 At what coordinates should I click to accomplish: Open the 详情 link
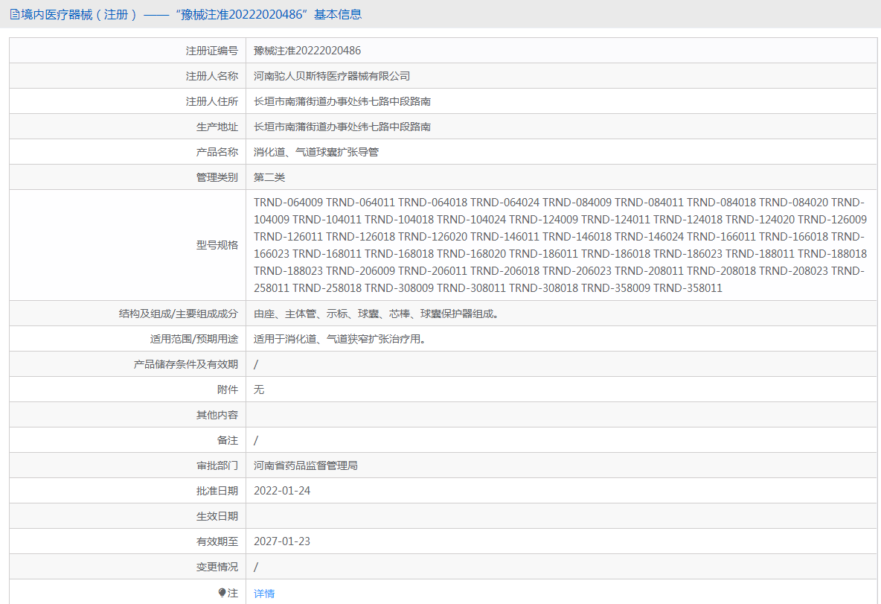tap(264, 594)
